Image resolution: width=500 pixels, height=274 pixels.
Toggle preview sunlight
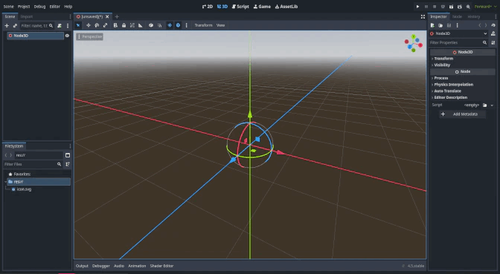tap(170, 25)
